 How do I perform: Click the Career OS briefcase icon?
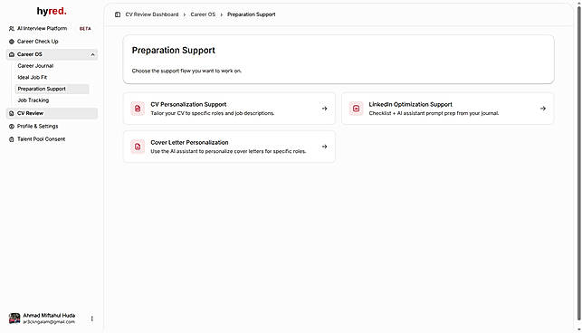[x=12, y=54]
